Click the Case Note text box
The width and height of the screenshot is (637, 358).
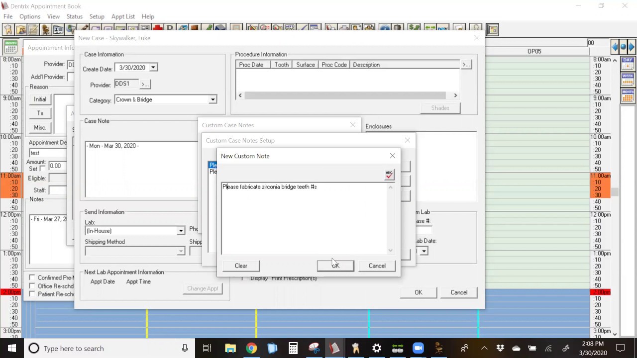(141, 170)
